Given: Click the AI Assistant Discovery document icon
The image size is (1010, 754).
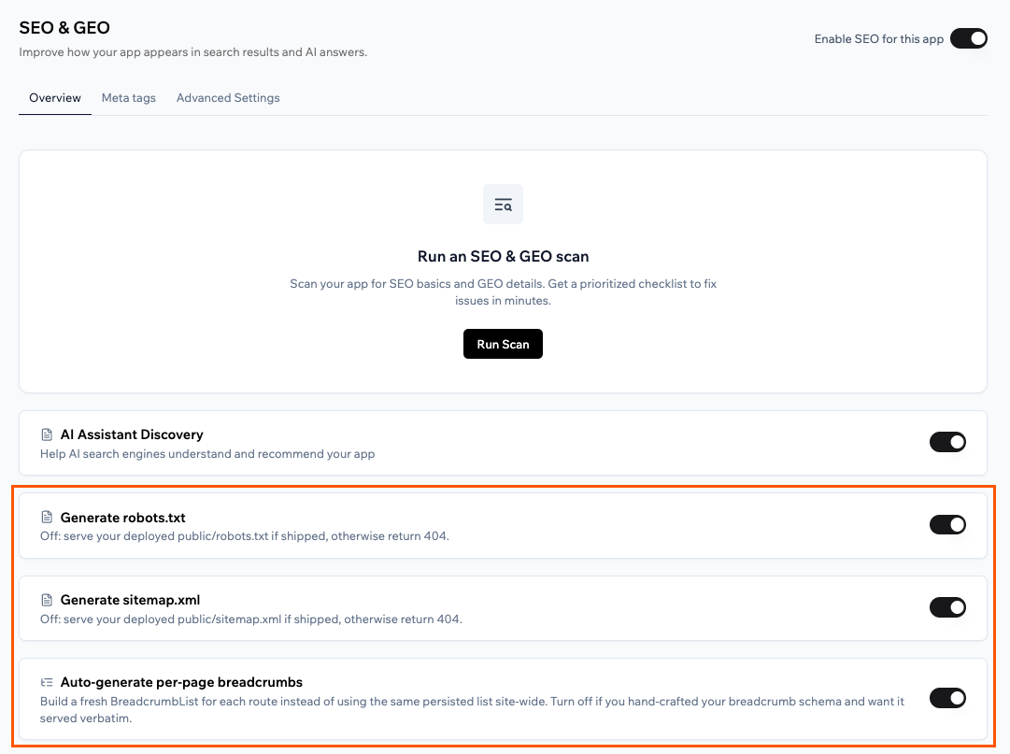Looking at the screenshot, I should click(47, 434).
